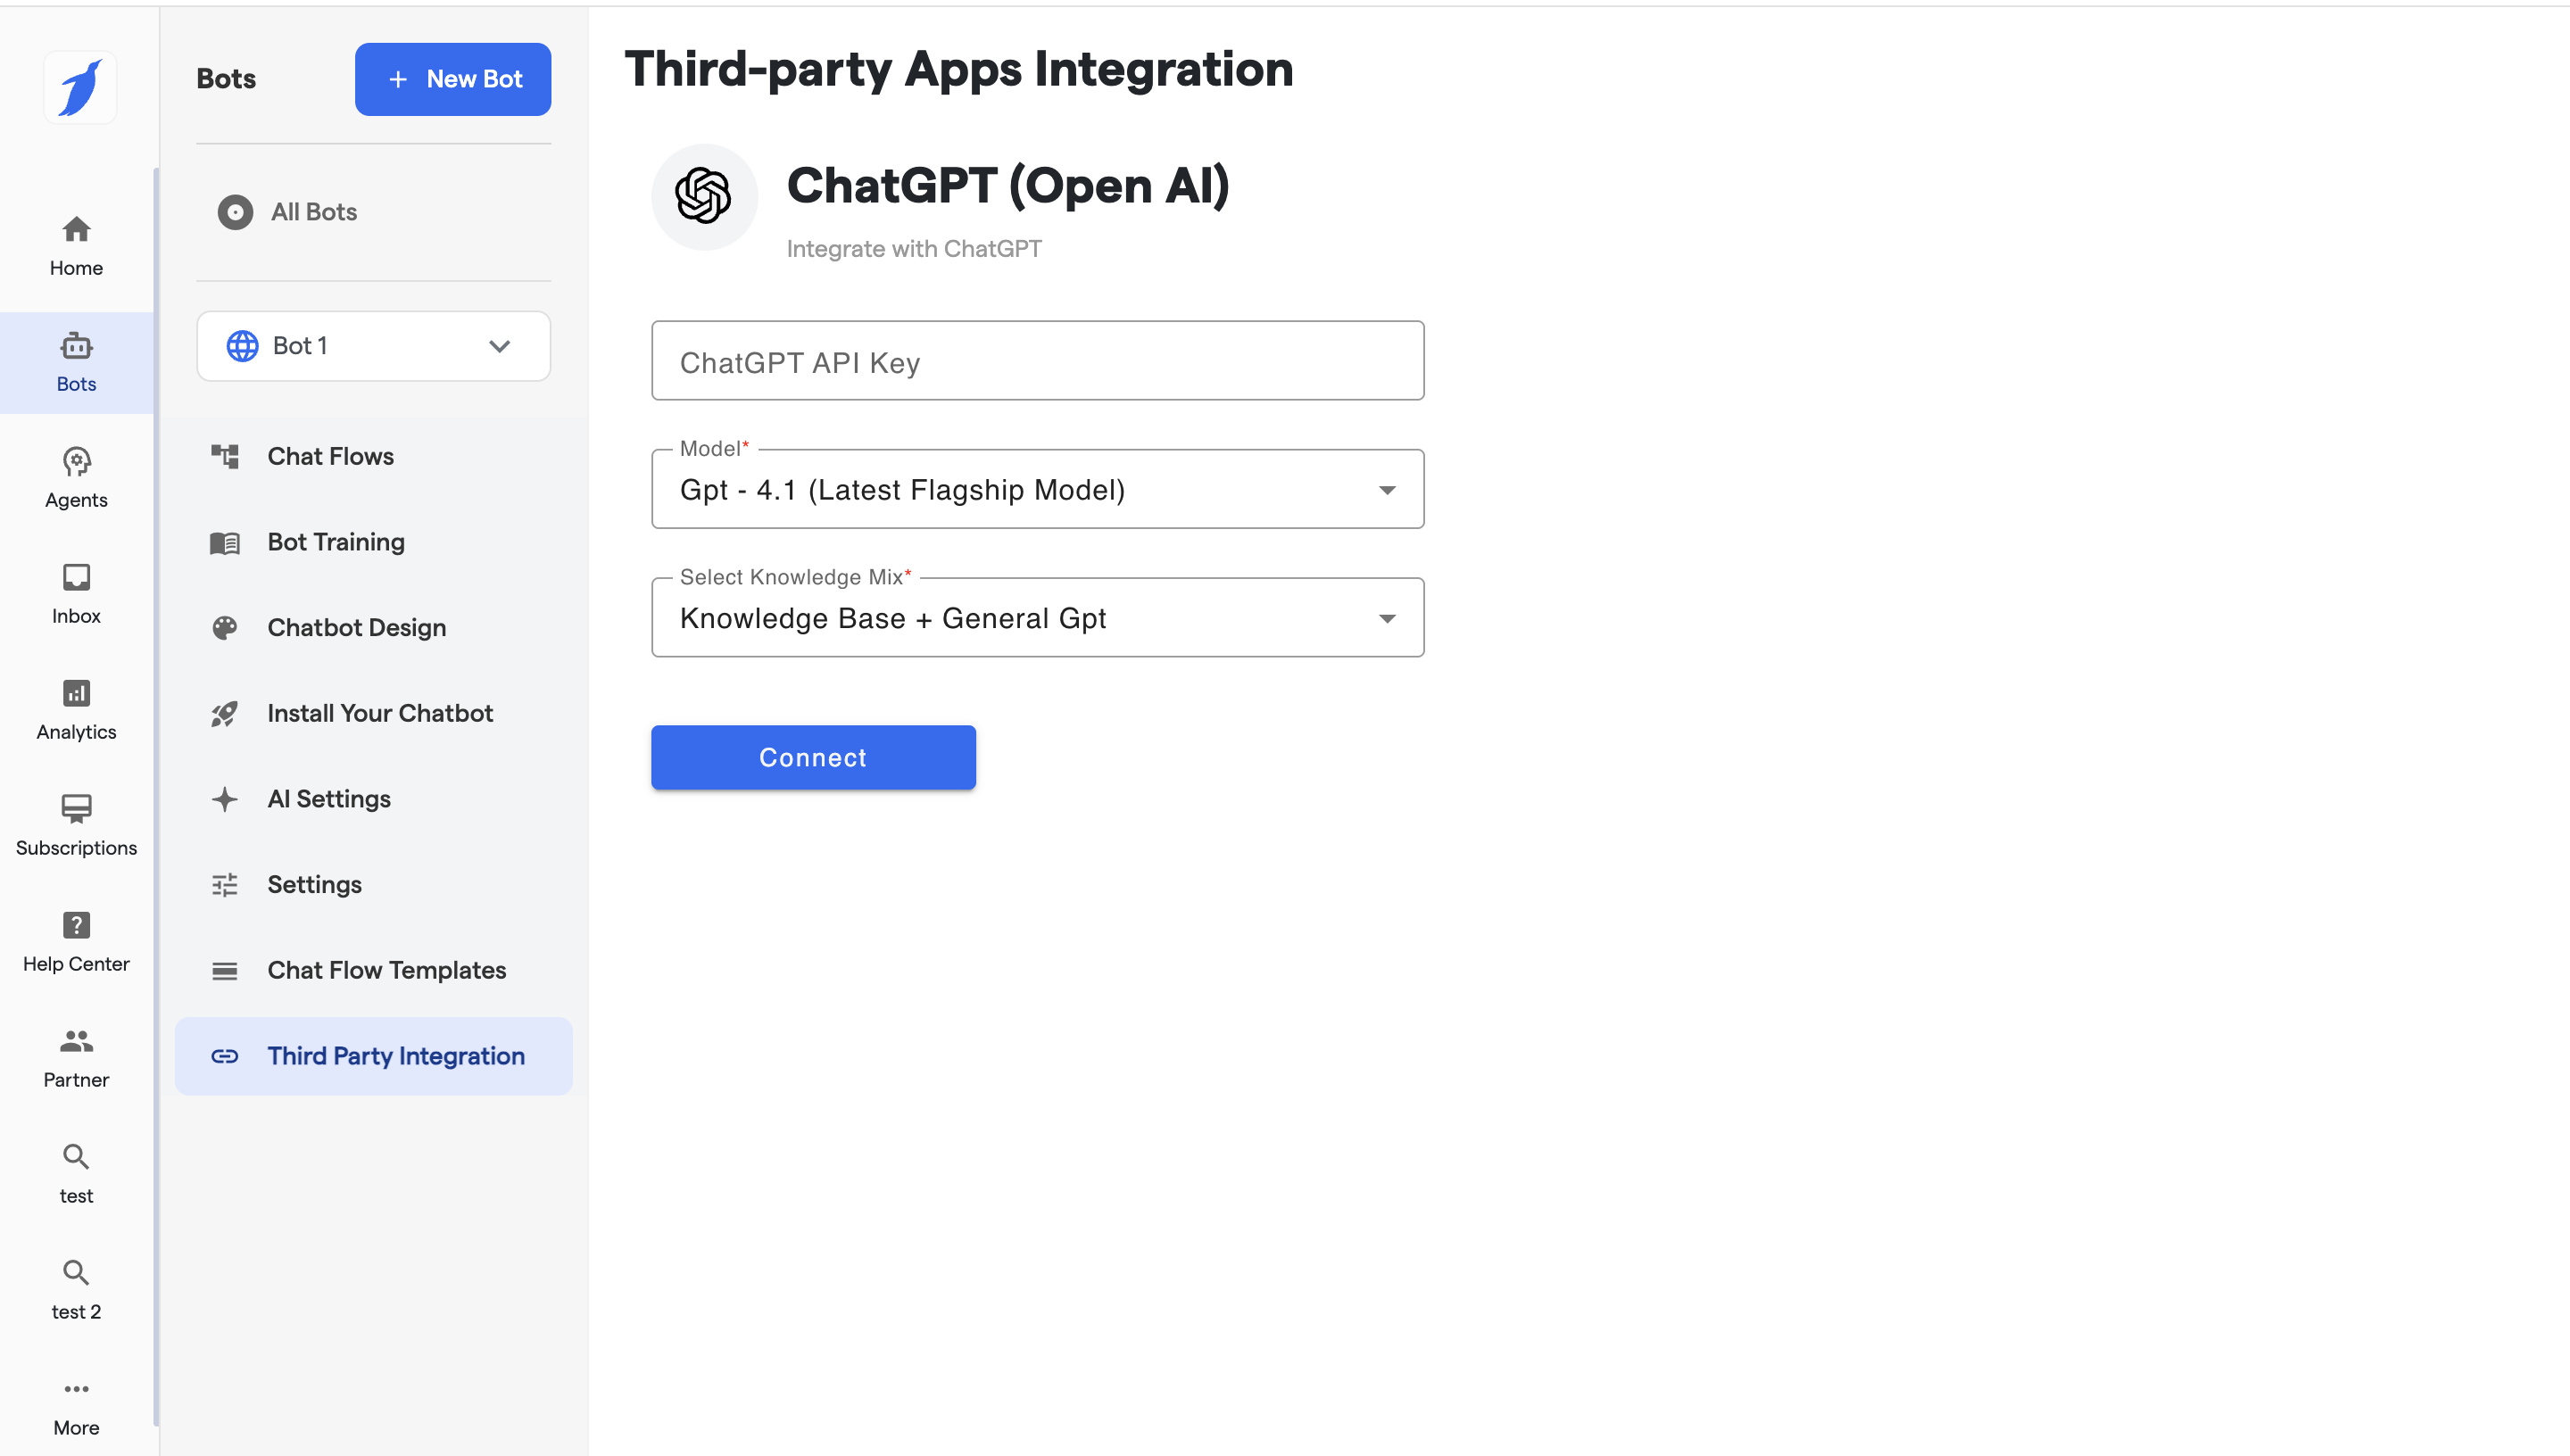Open Chat Flows menu item

[x=330, y=456]
